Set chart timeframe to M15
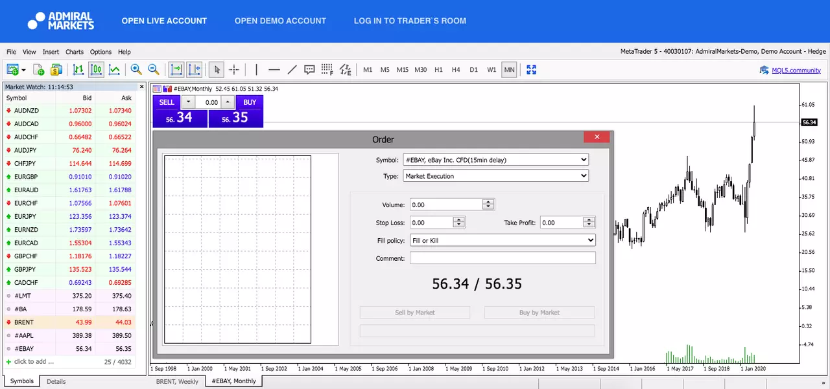The height and width of the screenshot is (389, 830). 403,70
